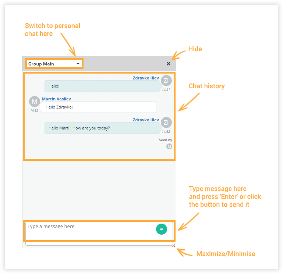This screenshot has width=283, height=274.
Task: Open Zdravko Iliev name above 'Hello Marti' message
Action: (146, 120)
